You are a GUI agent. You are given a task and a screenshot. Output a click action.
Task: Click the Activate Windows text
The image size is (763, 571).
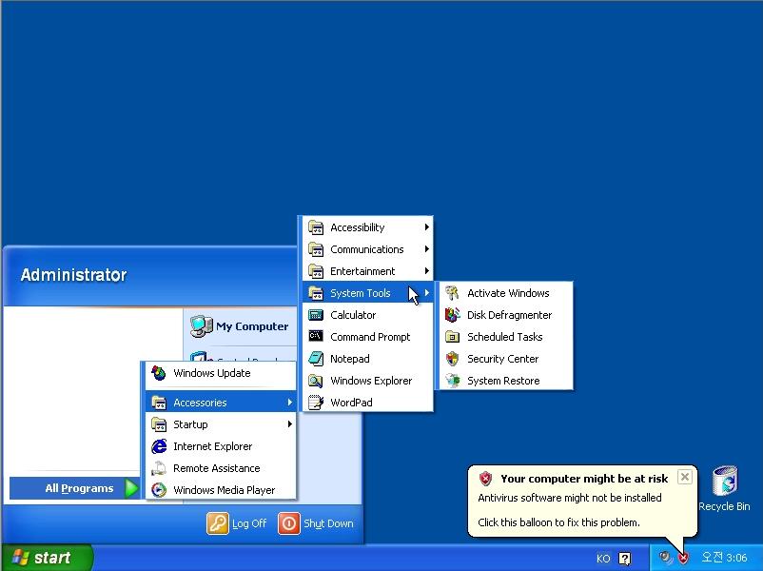pyautogui.click(x=508, y=293)
